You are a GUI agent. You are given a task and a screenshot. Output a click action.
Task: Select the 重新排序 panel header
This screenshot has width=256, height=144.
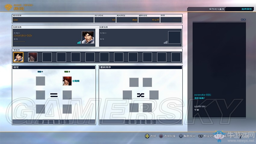pyautogui.click(x=141, y=67)
